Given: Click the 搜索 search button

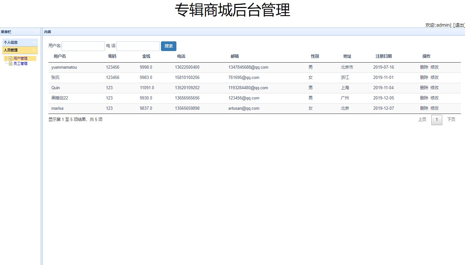Looking at the screenshot, I should point(168,46).
